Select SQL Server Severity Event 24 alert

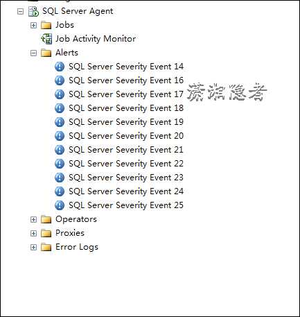point(126,191)
